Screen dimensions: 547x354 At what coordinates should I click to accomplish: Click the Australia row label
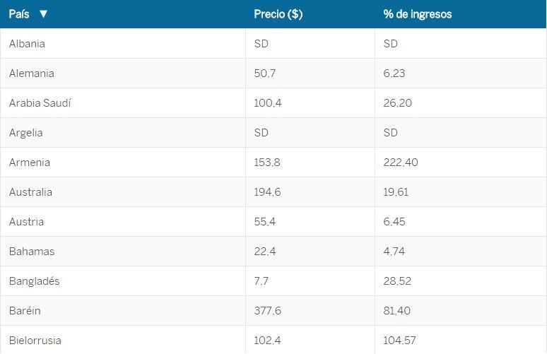pyautogui.click(x=30, y=192)
